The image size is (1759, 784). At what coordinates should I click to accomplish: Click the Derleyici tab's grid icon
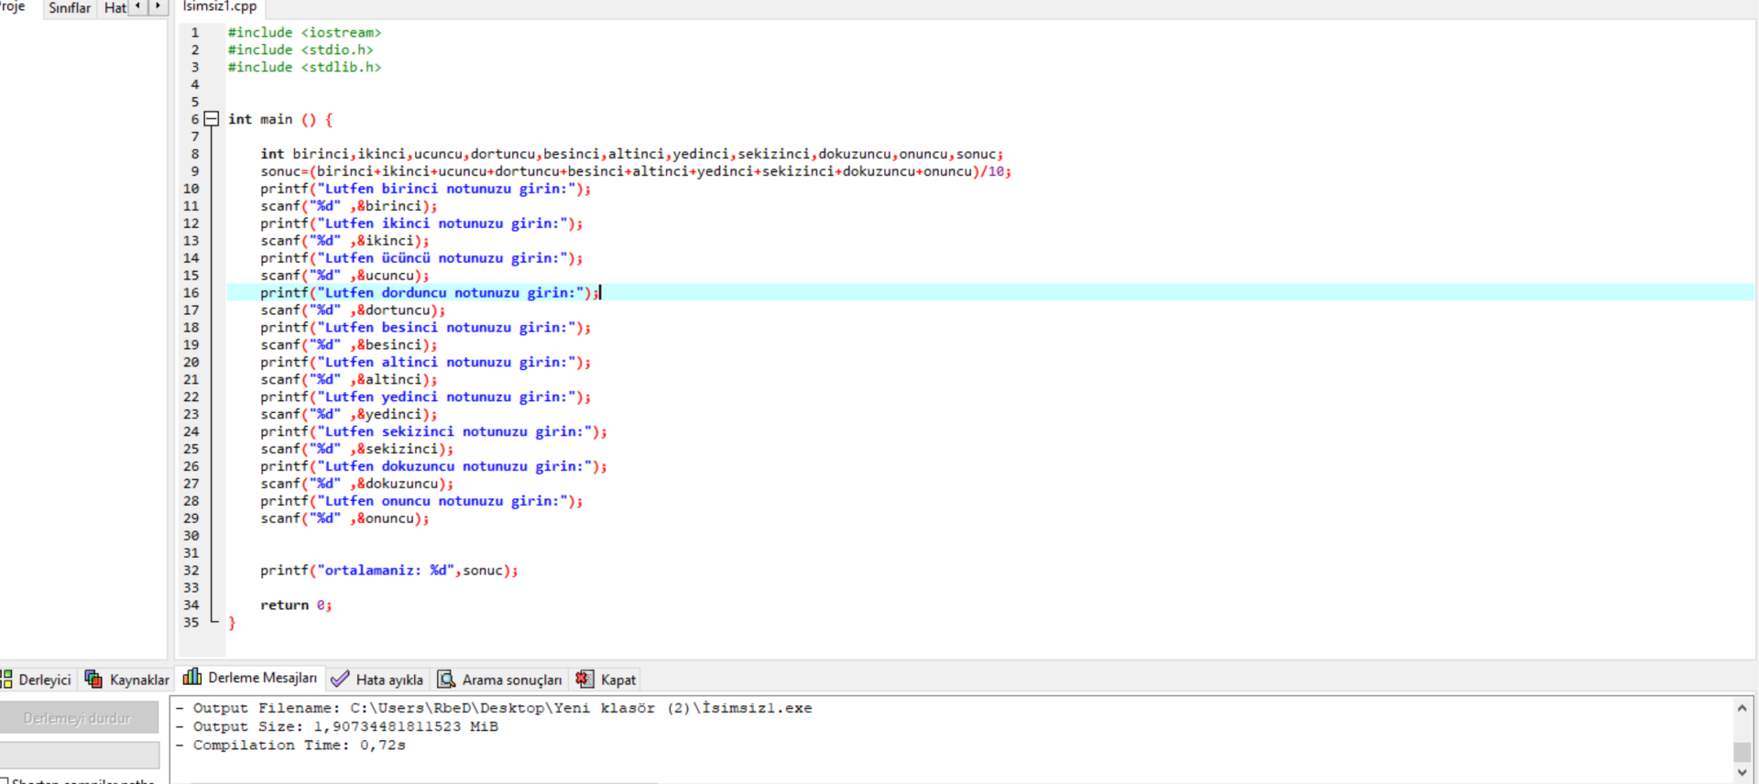point(6,679)
